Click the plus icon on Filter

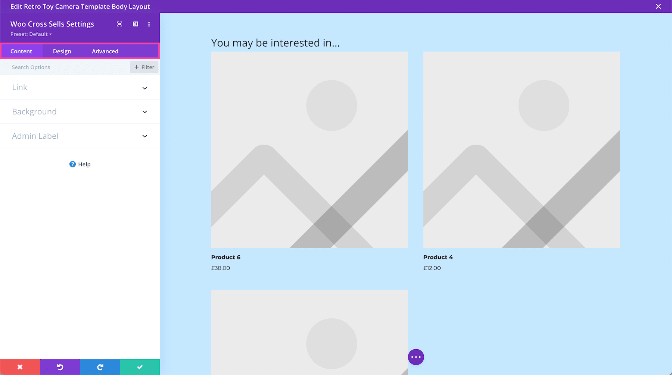coord(137,67)
